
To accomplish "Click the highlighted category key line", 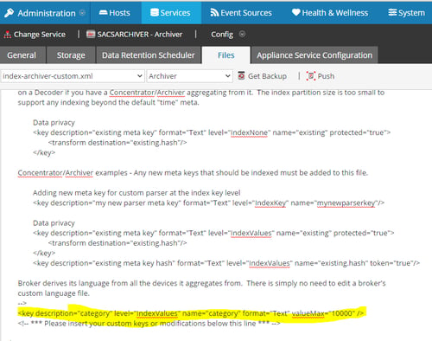I will (191, 313).
